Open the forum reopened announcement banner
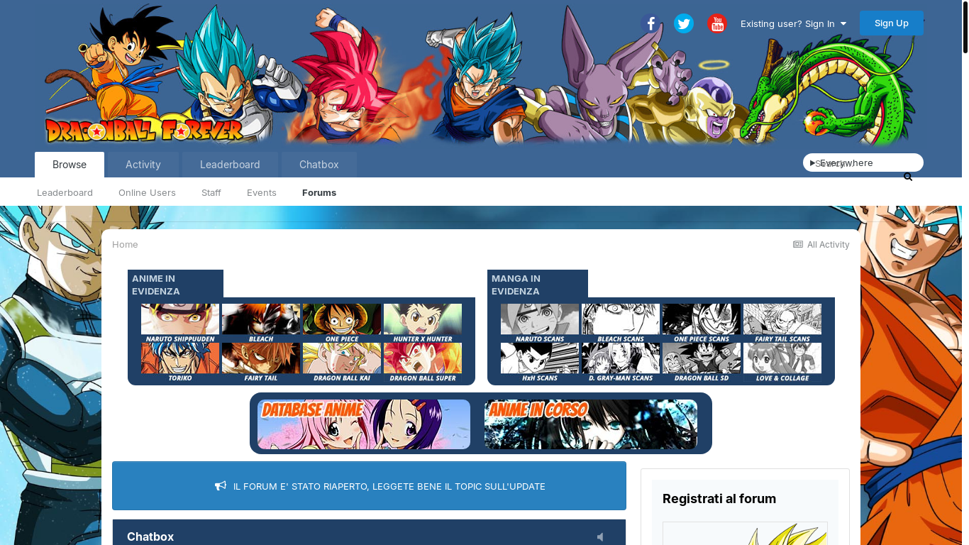969x545 pixels. [x=369, y=486]
